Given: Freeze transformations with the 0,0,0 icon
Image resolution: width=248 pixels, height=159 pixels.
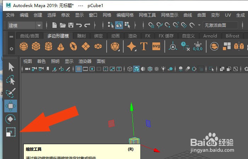Looking at the screenshot, I should [x=198, y=46].
